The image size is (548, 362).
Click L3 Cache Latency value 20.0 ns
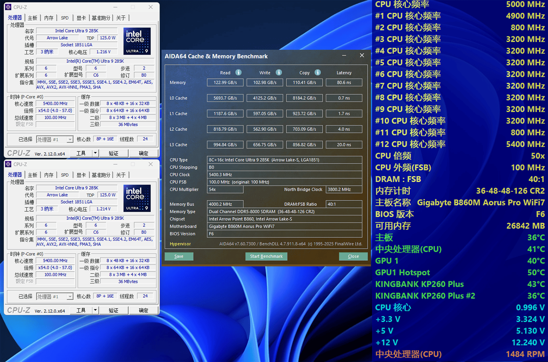pyautogui.click(x=344, y=145)
